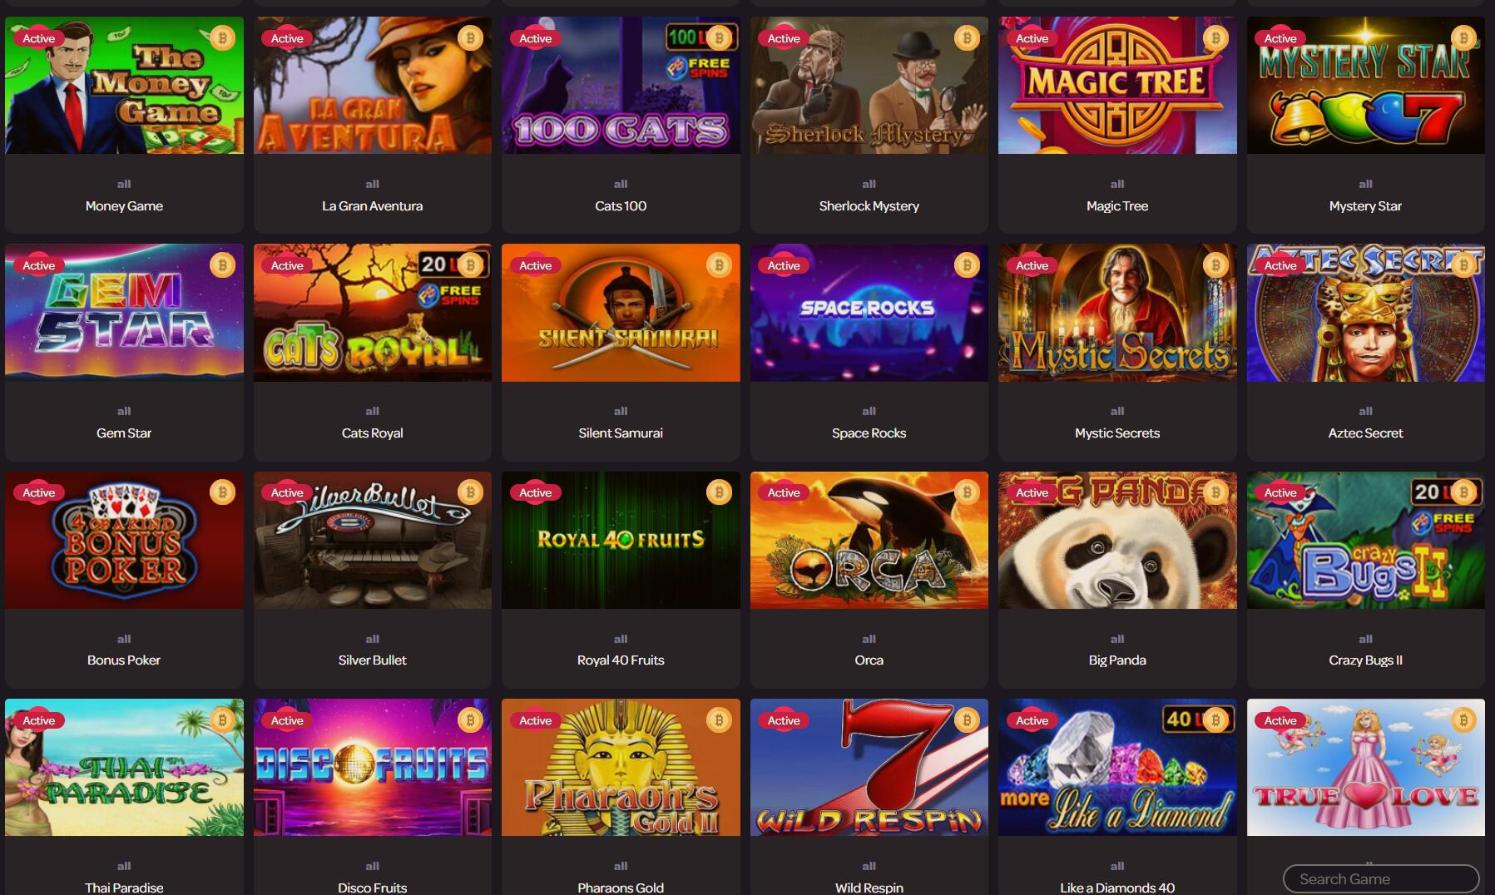Viewport: 1495px width, 895px height.
Task: Click the Bitcoin coin icon on Sherlock Mystery
Action: click(967, 38)
